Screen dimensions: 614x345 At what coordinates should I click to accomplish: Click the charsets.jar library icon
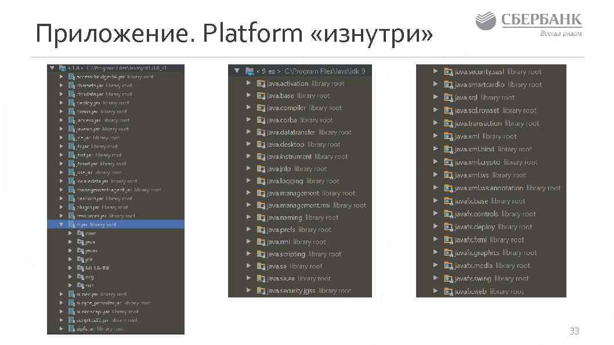pyautogui.click(x=71, y=85)
